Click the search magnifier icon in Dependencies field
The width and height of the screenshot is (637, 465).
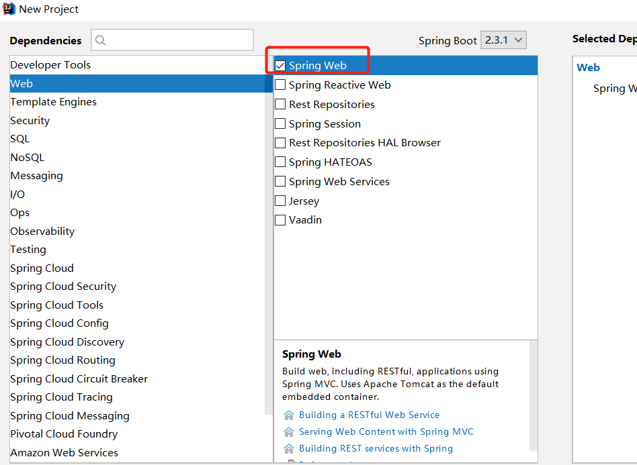point(99,40)
